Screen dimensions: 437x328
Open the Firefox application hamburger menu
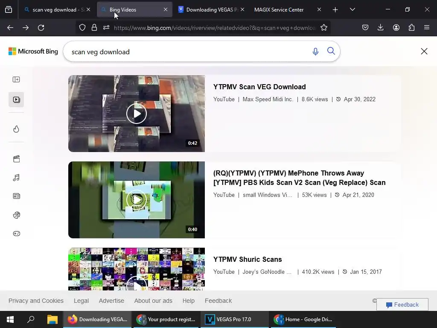427,28
